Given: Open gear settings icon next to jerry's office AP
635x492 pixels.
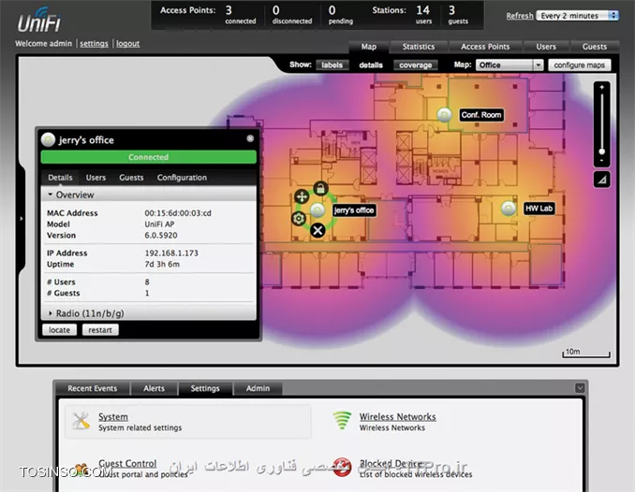Looking at the screenshot, I should point(299,219).
